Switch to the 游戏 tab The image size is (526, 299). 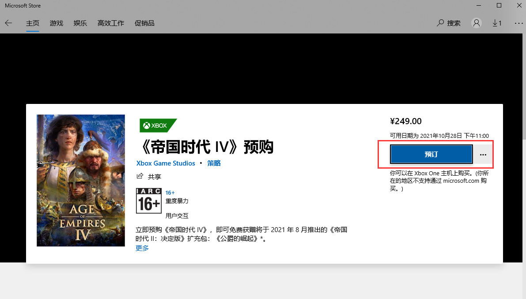(x=57, y=23)
